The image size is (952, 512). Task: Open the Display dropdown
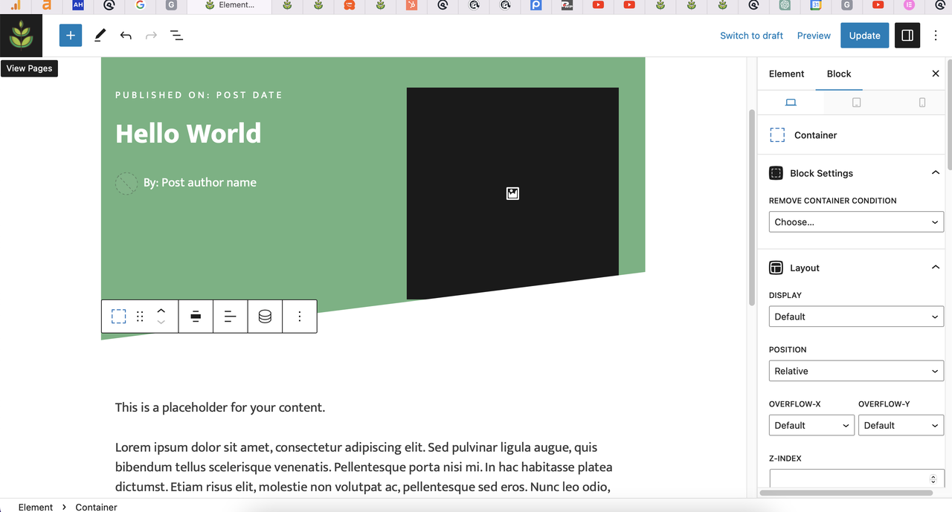click(x=857, y=317)
